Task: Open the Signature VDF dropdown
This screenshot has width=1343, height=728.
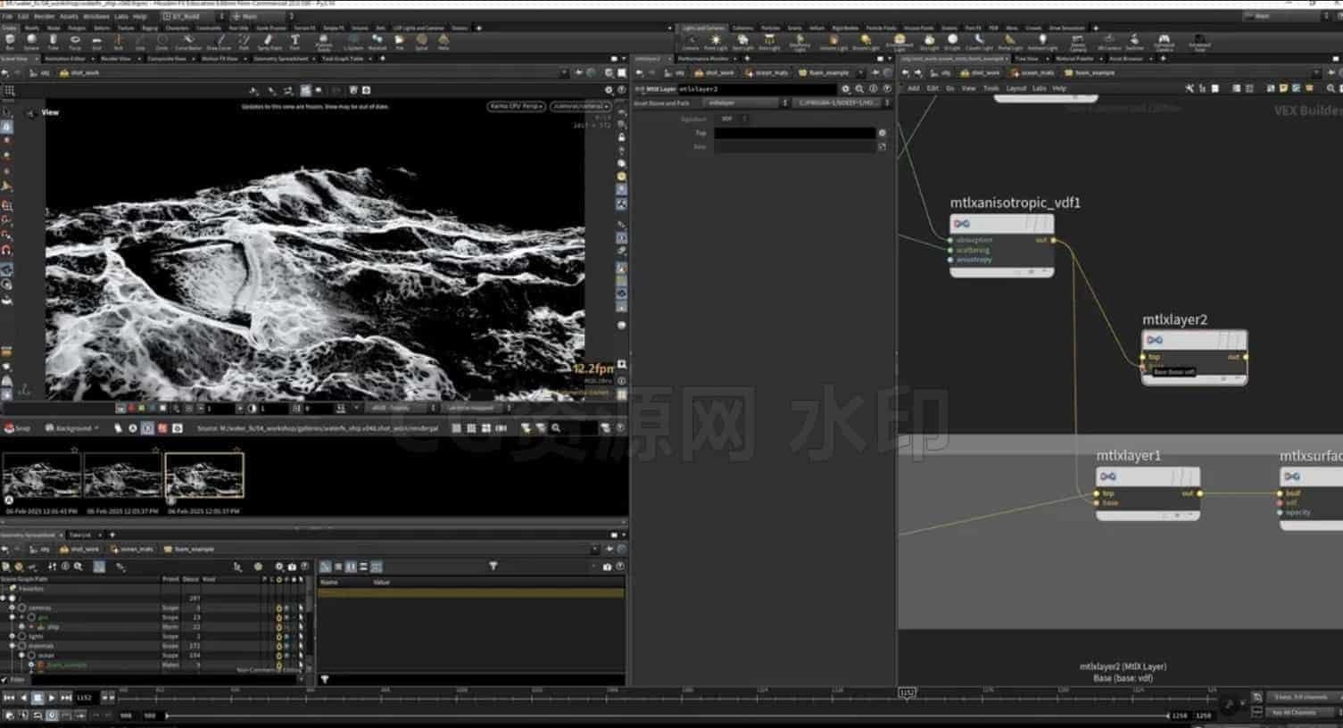Action: pos(732,119)
